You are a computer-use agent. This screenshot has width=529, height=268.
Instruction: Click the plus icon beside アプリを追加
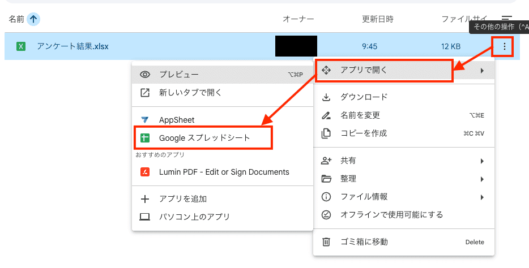click(x=145, y=199)
